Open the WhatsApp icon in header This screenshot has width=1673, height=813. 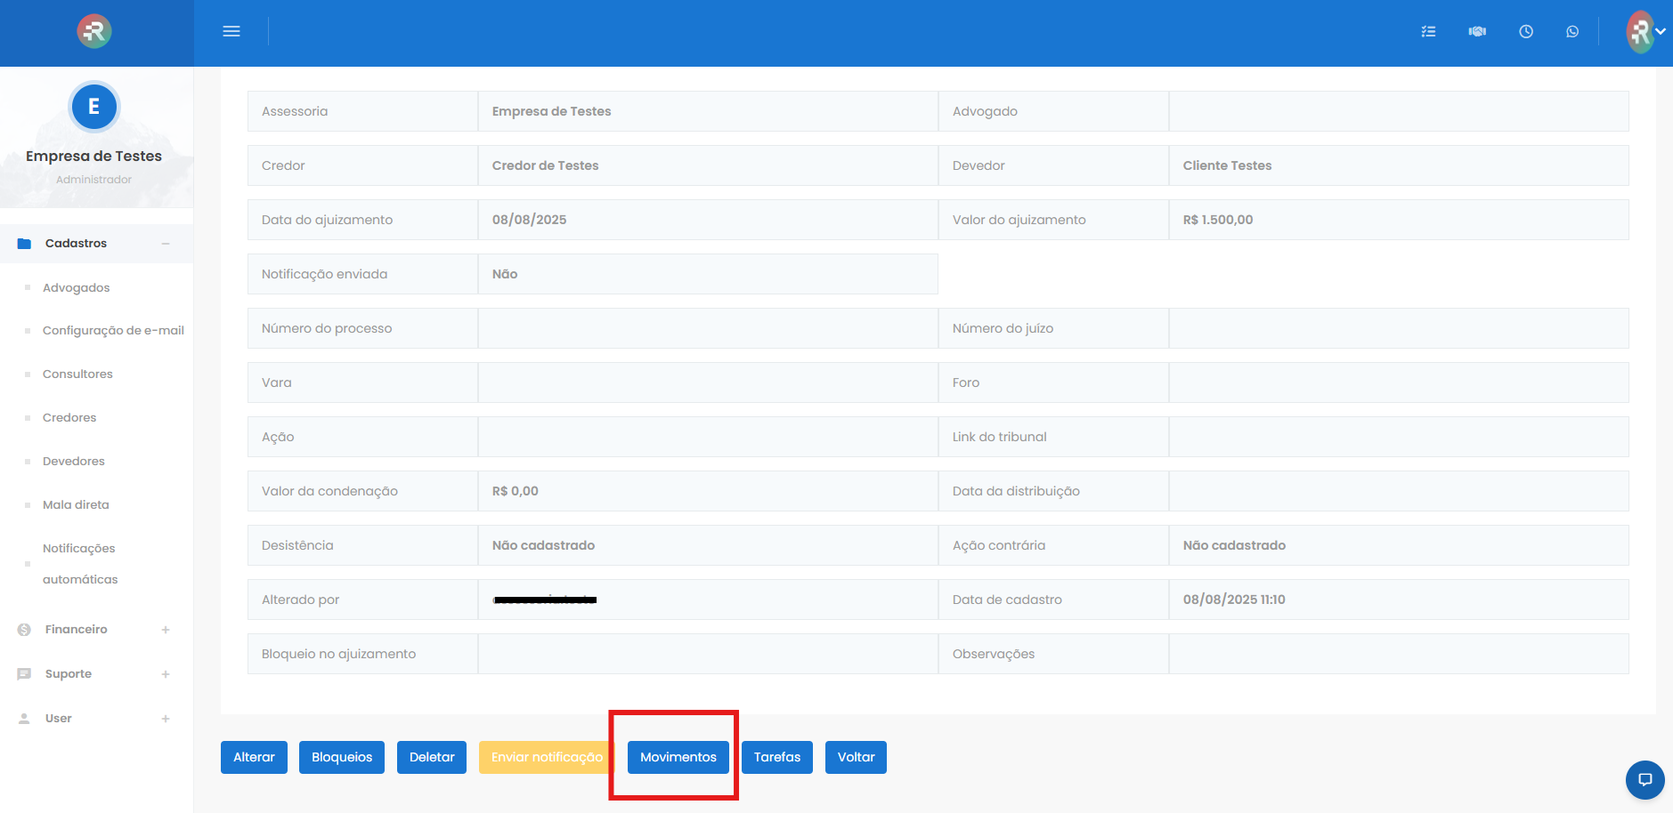coord(1572,31)
